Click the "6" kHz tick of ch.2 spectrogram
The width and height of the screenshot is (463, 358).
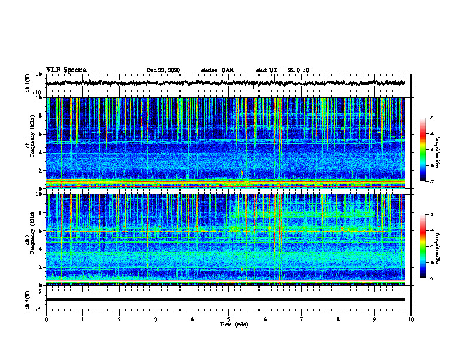coord(41,231)
